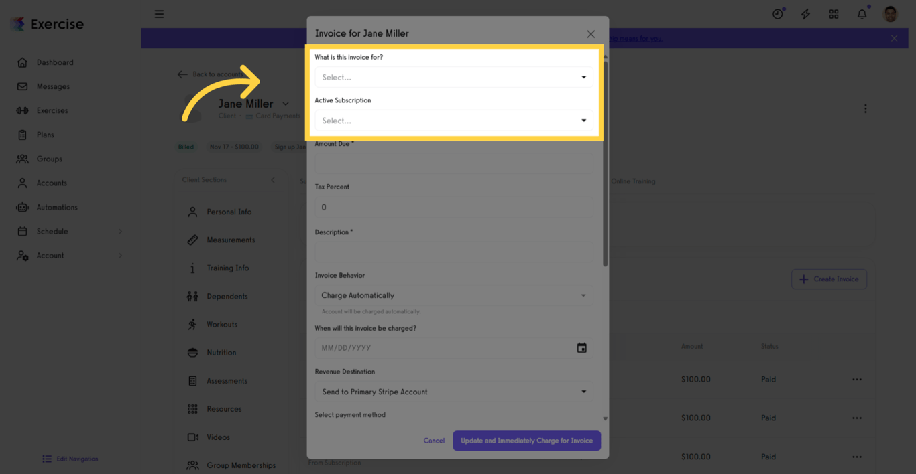916x474 pixels.
Task: Click the Amount column header
Action: [692, 346]
